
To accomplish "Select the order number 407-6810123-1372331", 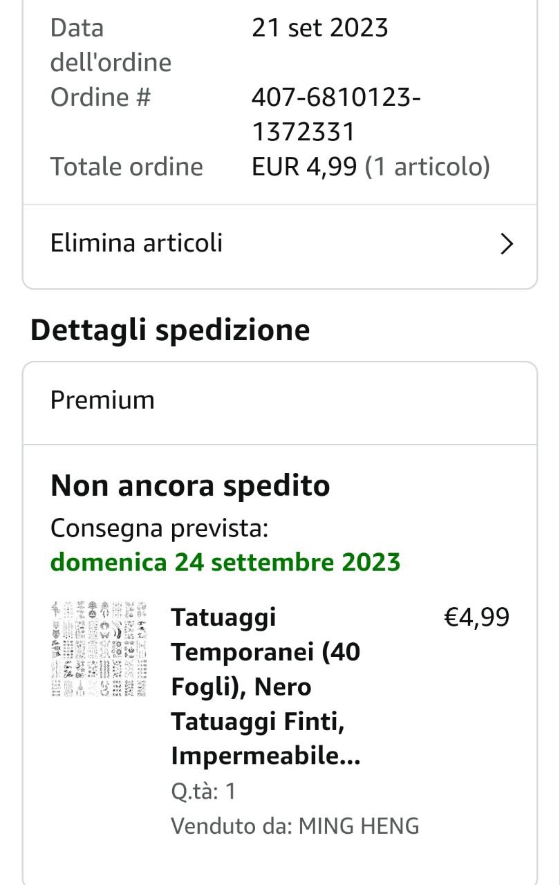I will point(336,114).
